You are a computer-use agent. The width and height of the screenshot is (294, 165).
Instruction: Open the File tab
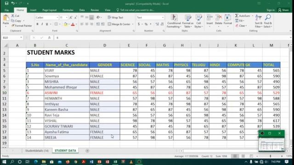click(x=7, y=10)
